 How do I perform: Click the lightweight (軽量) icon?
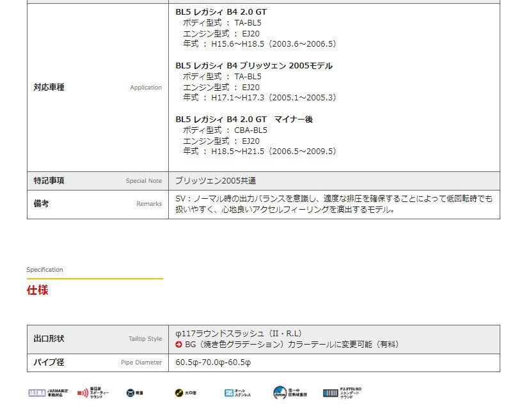click(x=131, y=393)
